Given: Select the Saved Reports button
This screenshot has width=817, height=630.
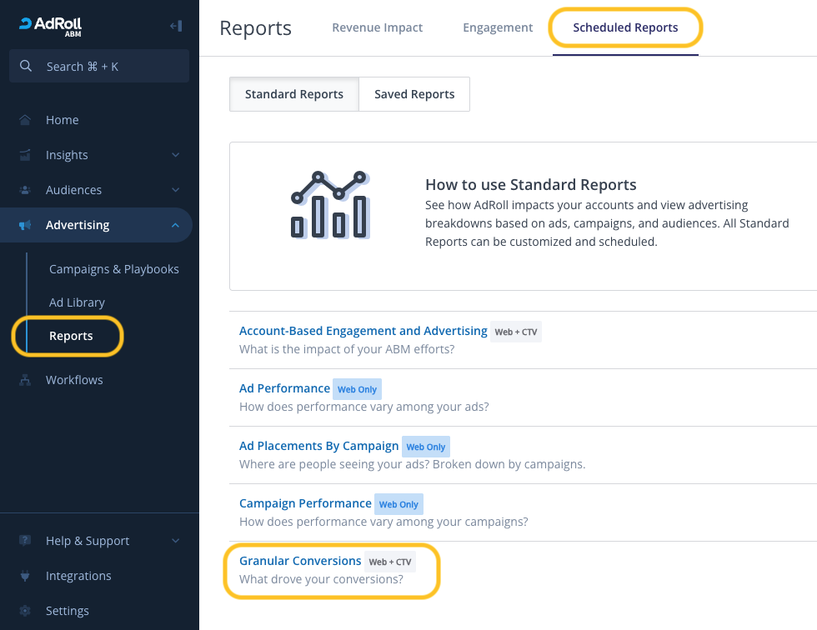Looking at the screenshot, I should (x=414, y=94).
